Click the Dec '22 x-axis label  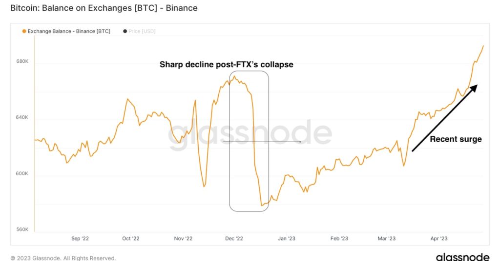234,239
